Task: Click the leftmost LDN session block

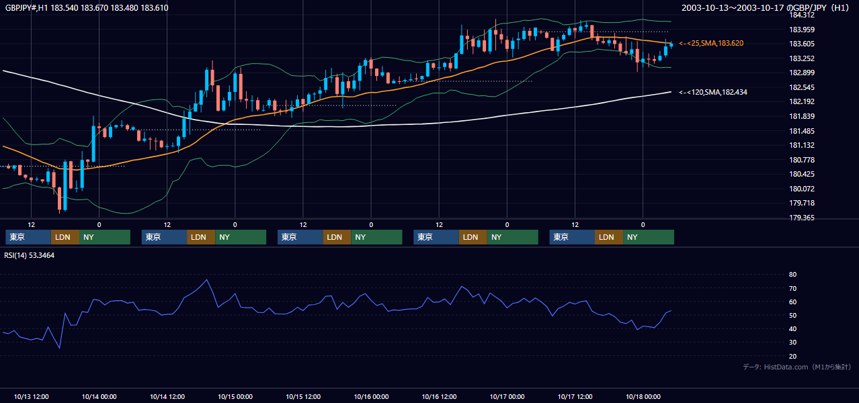Action: 65,237
